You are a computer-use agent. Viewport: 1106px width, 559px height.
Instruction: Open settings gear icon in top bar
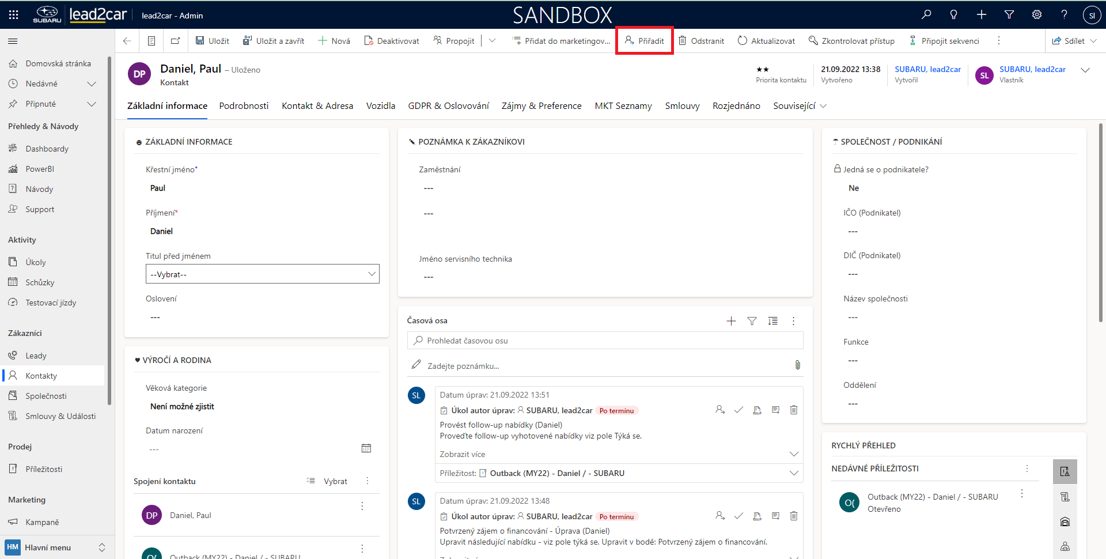tap(1037, 15)
